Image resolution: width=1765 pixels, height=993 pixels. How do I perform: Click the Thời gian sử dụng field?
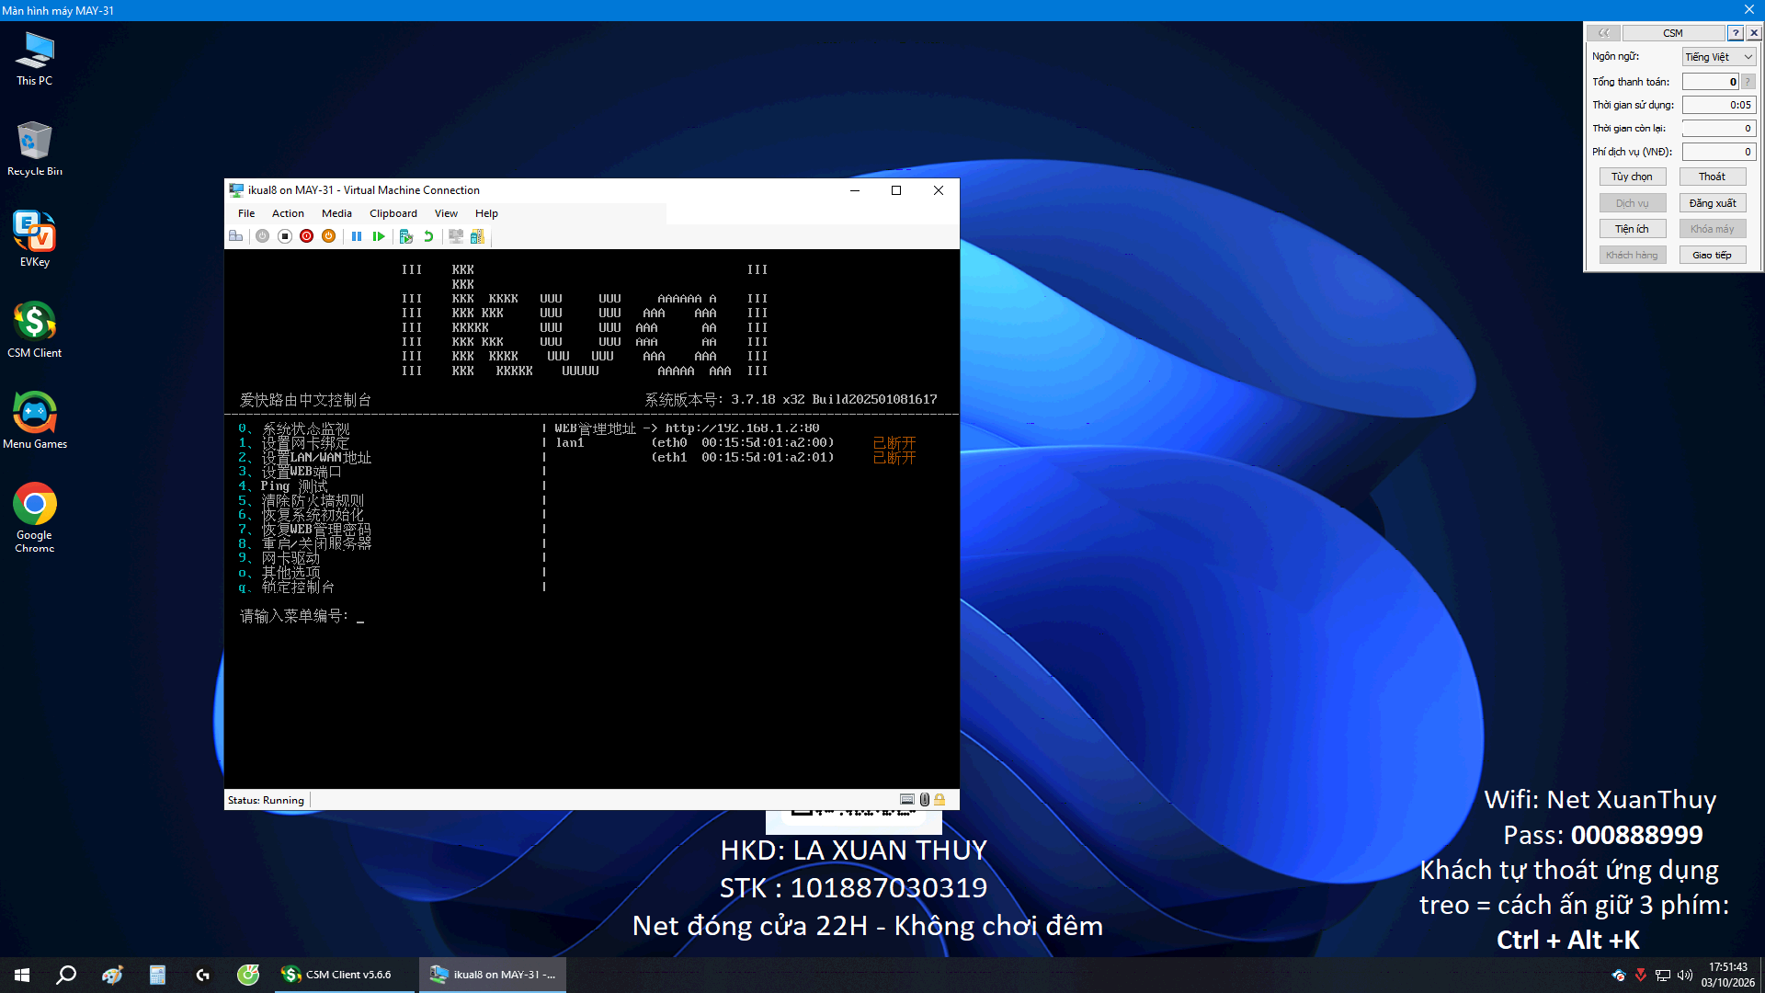(1719, 105)
